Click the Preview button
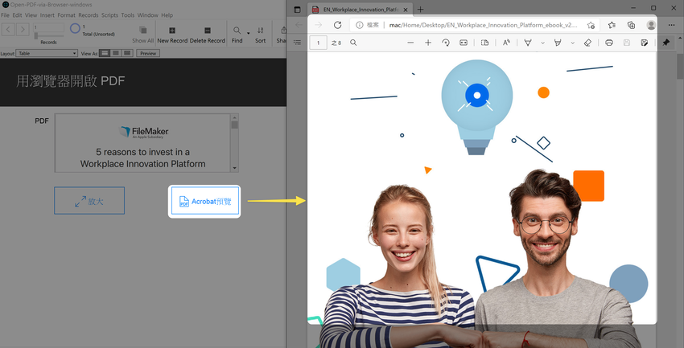The width and height of the screenshot is (684, 348). [x=148, y=53]
